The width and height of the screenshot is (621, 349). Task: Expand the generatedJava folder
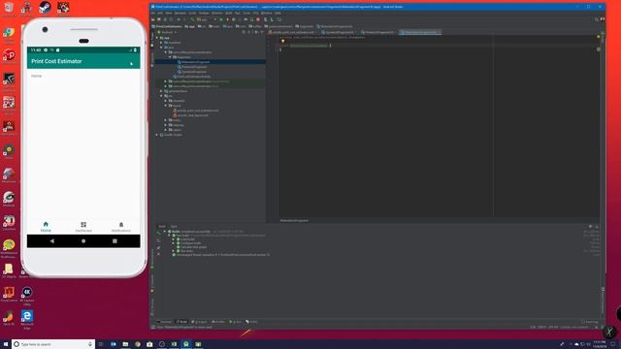pos(162,91)
